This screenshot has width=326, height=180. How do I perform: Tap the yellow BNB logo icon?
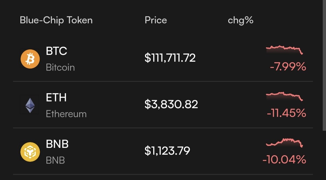pyautogui.click(x=30, y=152)
